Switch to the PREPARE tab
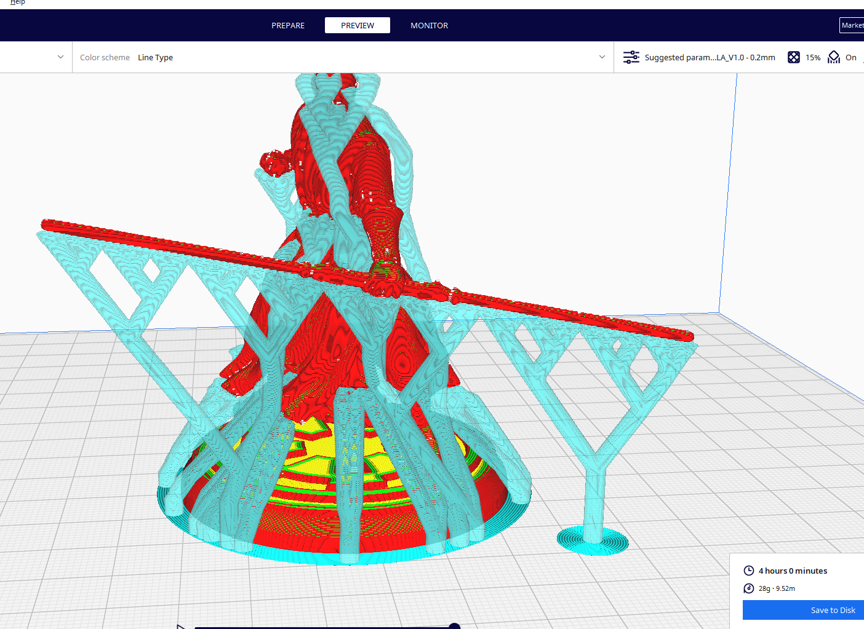This screenshot has height=629, width=864. pos(287,25)
